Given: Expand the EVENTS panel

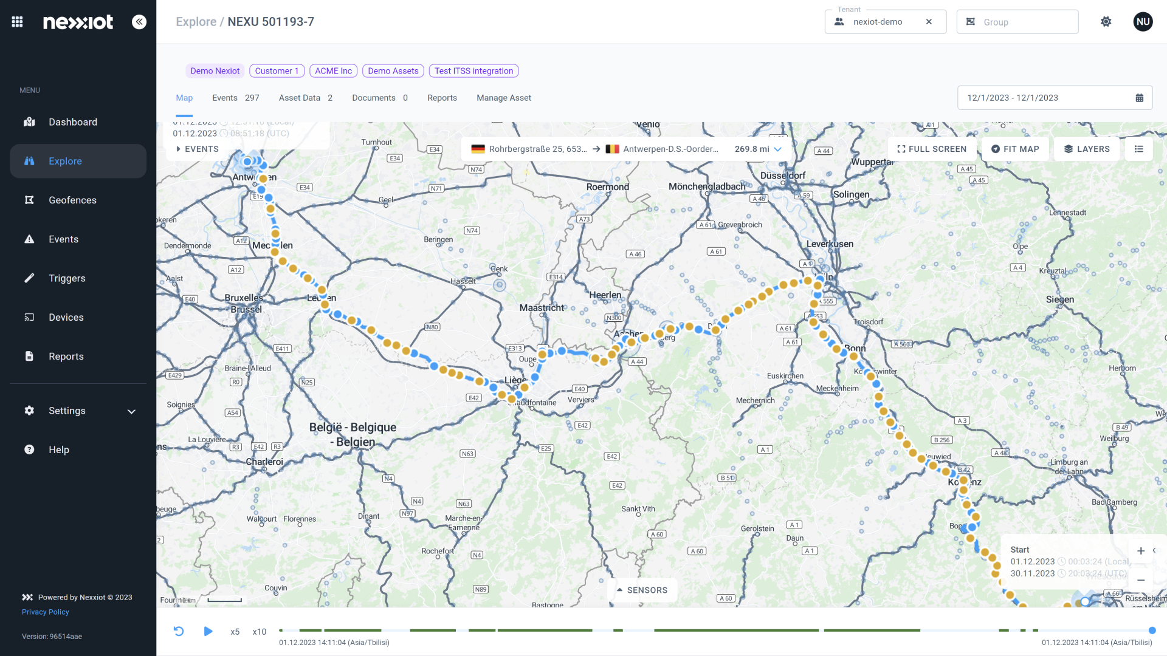Looking at the screenshot, I should click(198, 149).
